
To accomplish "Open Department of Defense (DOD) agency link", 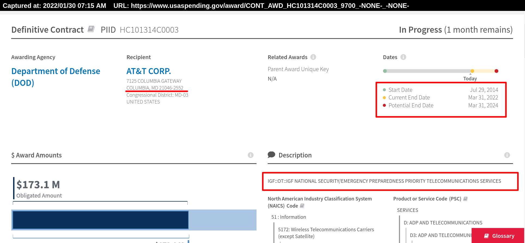I will pos(56,77).
